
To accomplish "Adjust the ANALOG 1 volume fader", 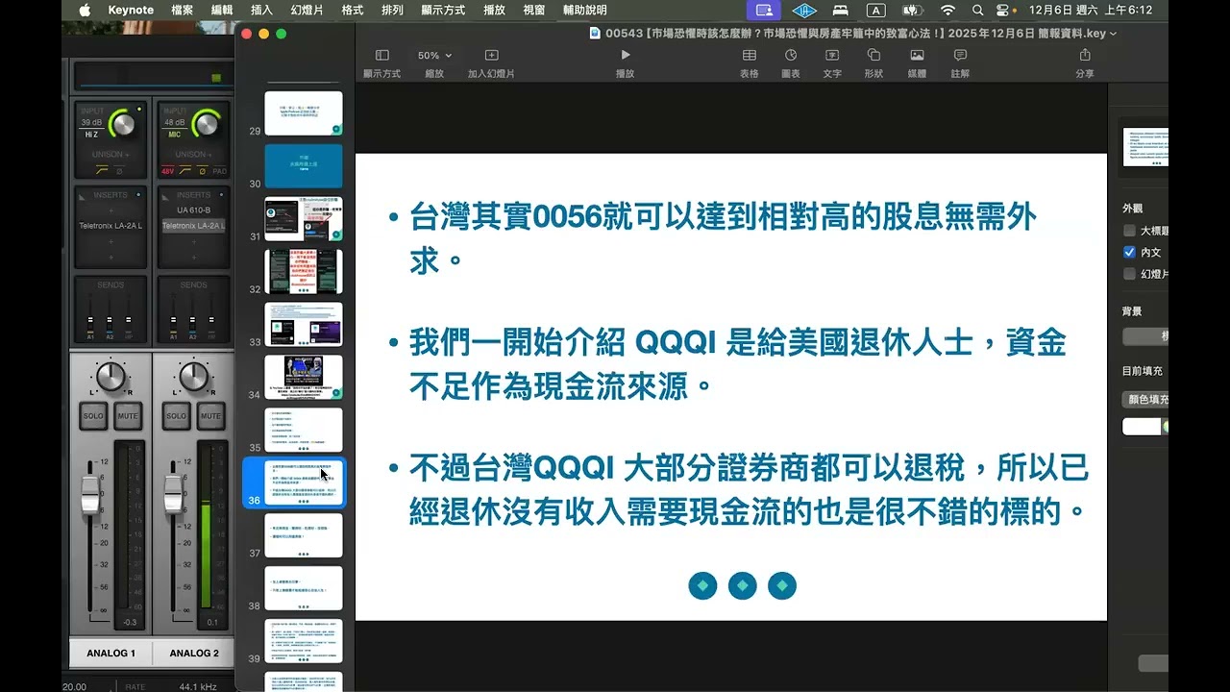I will click(x=89, y=493).
